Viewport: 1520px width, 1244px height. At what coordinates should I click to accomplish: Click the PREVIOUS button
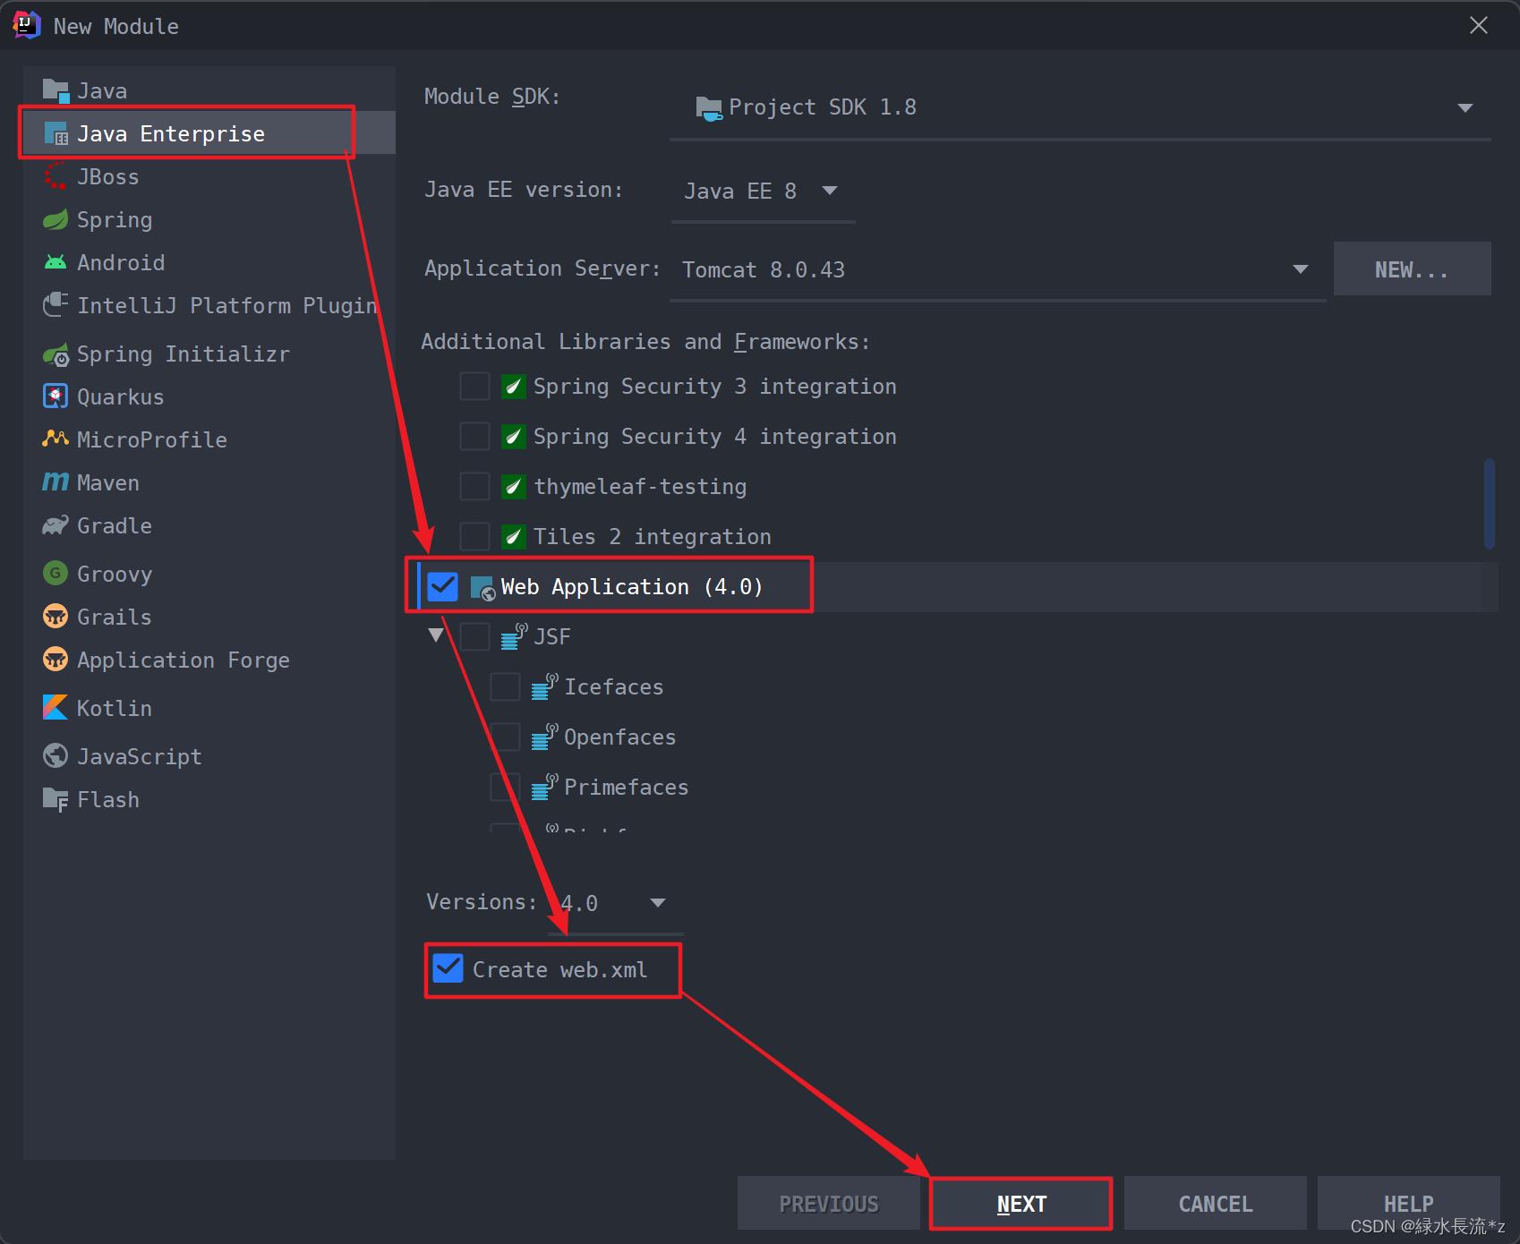coord(829,1204)
